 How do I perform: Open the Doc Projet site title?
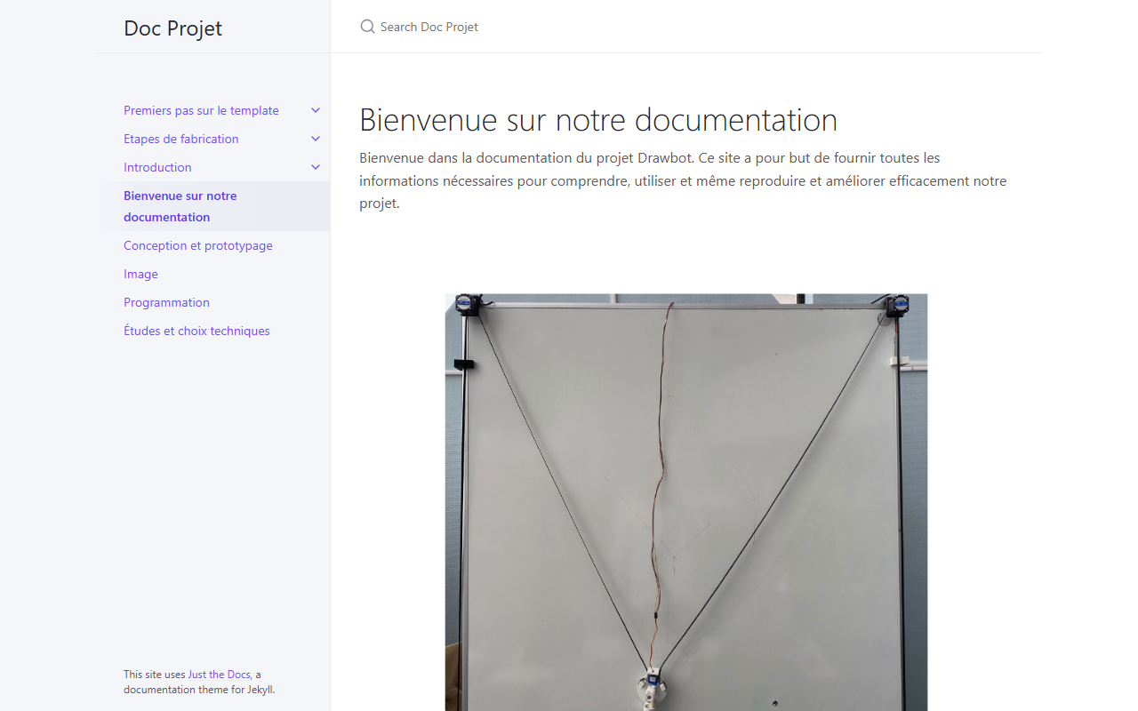coord(173,28)
